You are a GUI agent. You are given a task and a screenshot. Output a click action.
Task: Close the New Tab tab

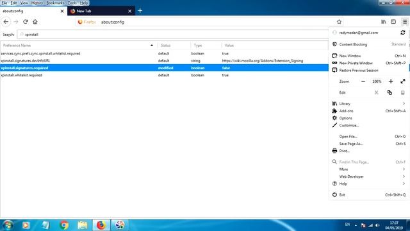coord(129,11)
